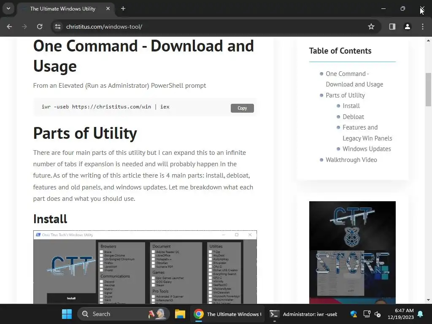This screenshot has height=324, width=432.
Task: Open File Explorer from the taskbar
Action: [x=180, y=314]
